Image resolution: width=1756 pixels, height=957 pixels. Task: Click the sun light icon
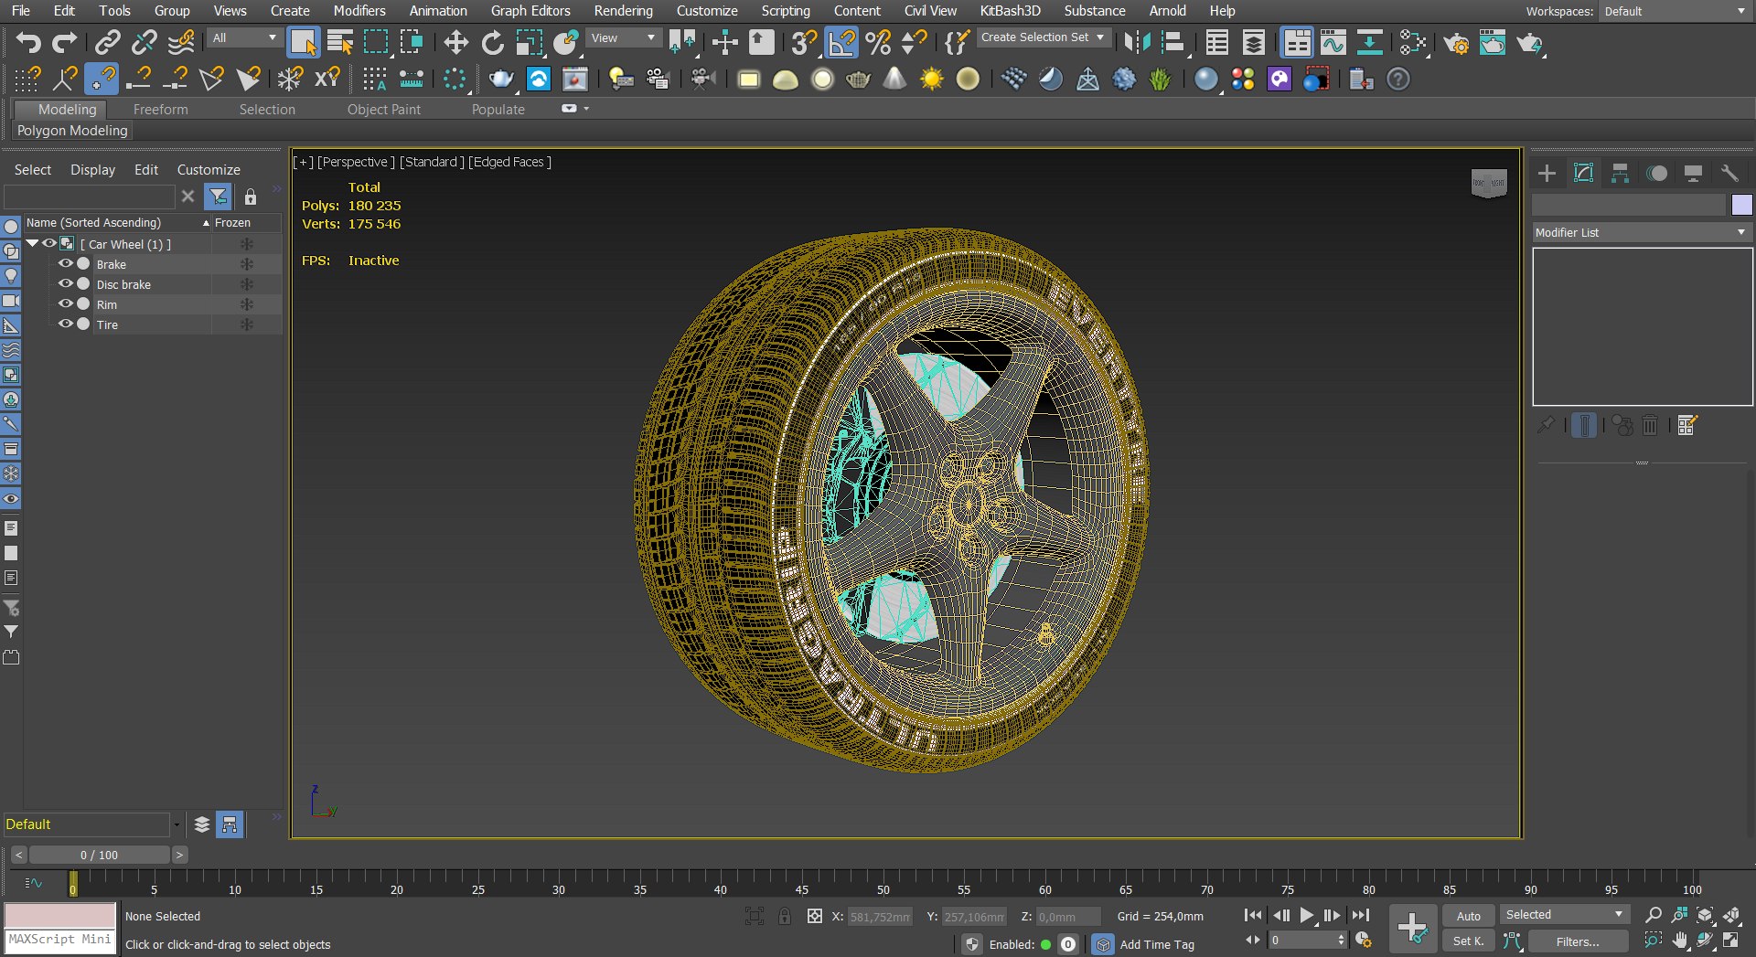pyautogui.click(x=931, y=80)
